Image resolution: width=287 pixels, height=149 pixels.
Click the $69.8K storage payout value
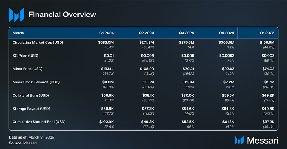pos(107,109)
